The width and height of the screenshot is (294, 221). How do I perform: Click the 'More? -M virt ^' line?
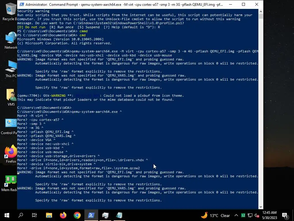[32, 116]
